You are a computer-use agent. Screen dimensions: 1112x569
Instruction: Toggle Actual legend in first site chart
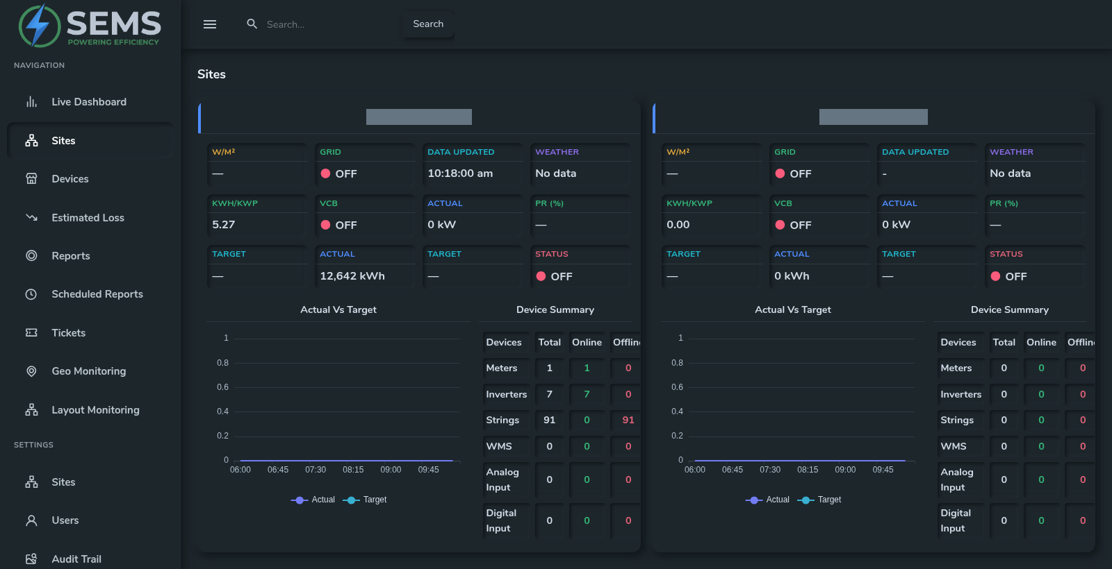point(313,500)
